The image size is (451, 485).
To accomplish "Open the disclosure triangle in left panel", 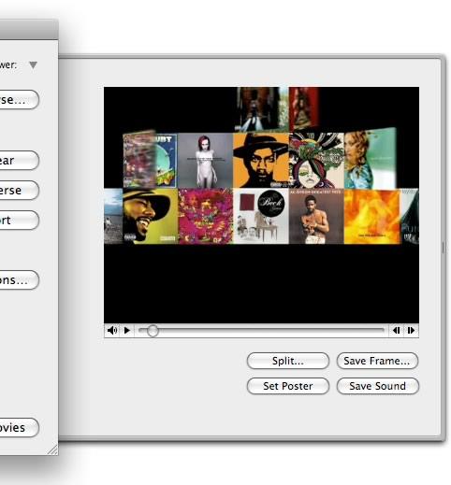I will click(x=33, y=64).
